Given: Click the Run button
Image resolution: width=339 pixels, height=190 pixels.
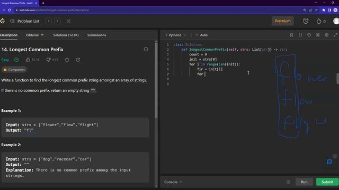Looking at the screenshot, I should (x=304, y=182).
